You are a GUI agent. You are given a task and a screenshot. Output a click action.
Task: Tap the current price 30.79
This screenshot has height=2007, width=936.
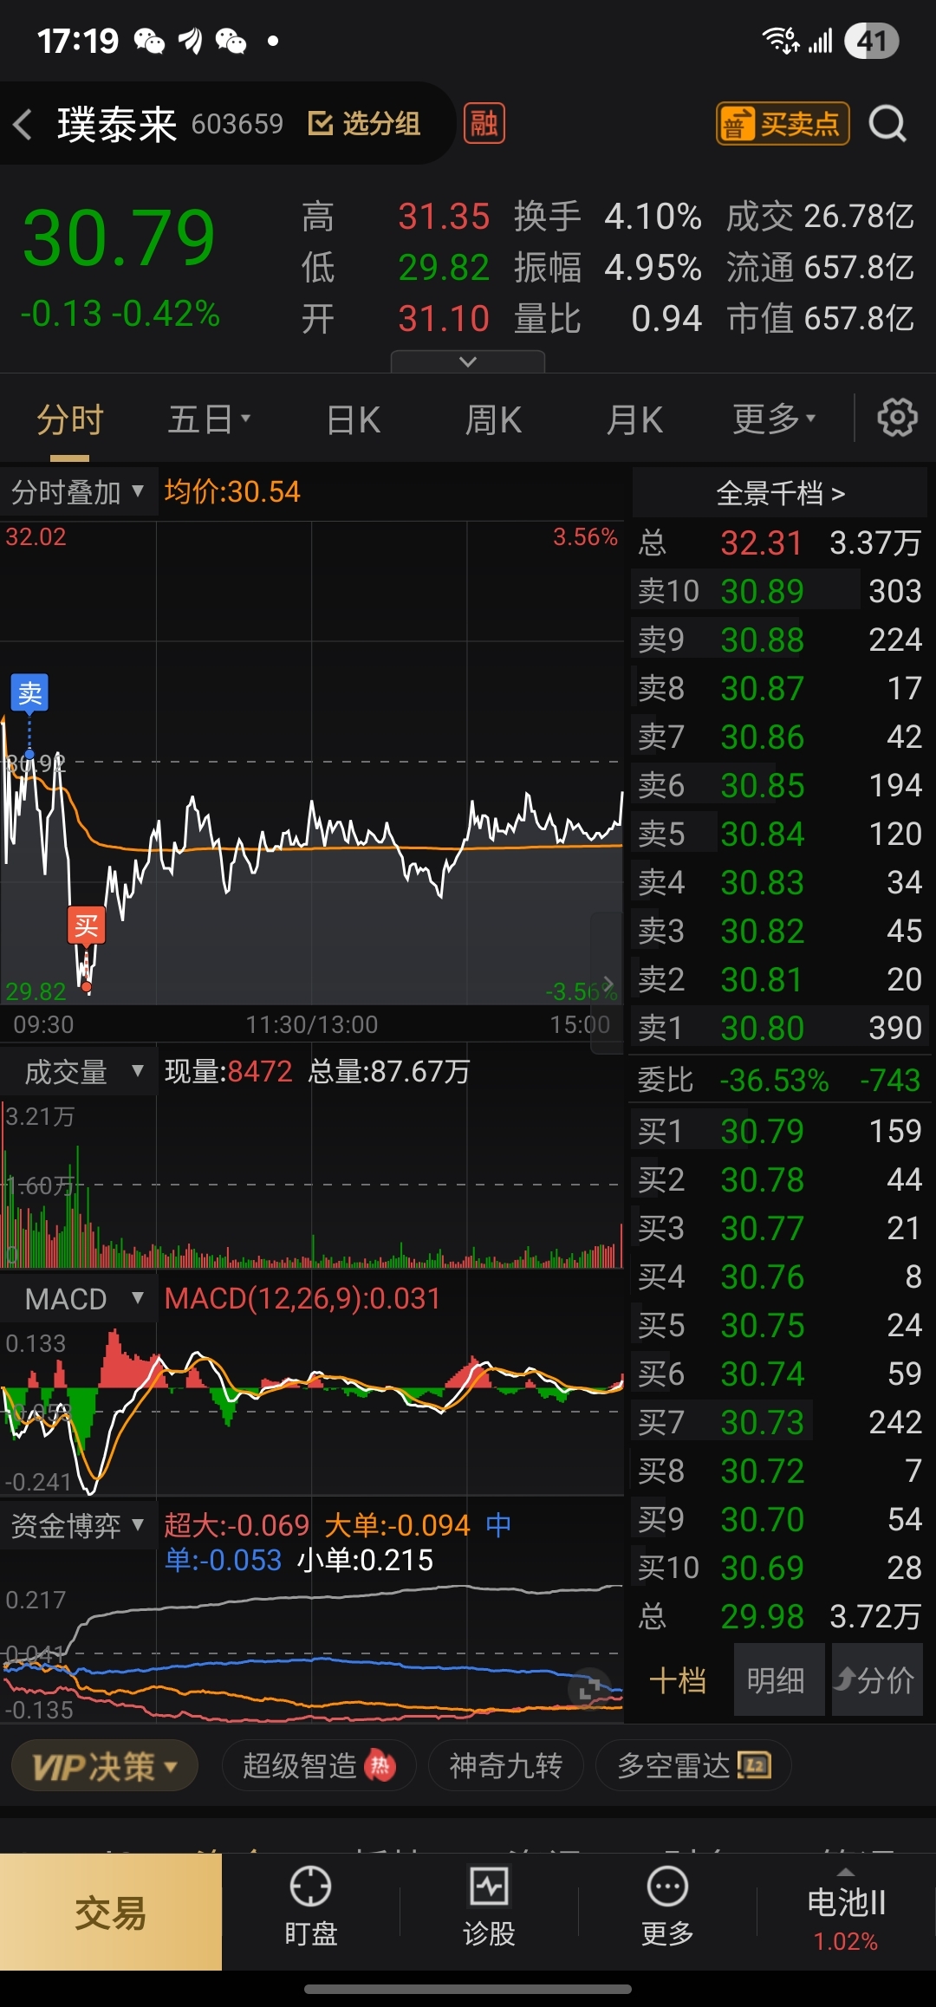pos(119,237)
